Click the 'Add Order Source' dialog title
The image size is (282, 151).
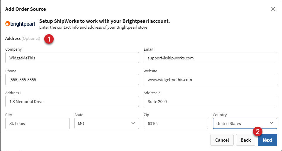tap(26, 9)
